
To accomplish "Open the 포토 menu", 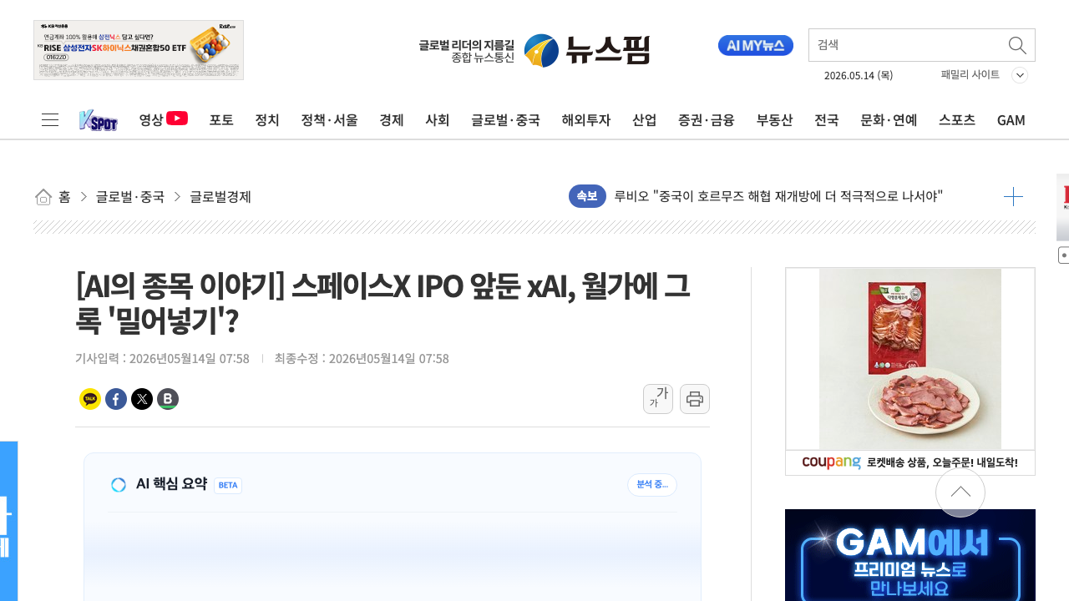I will pyautogui.click(x=221, y=120).
